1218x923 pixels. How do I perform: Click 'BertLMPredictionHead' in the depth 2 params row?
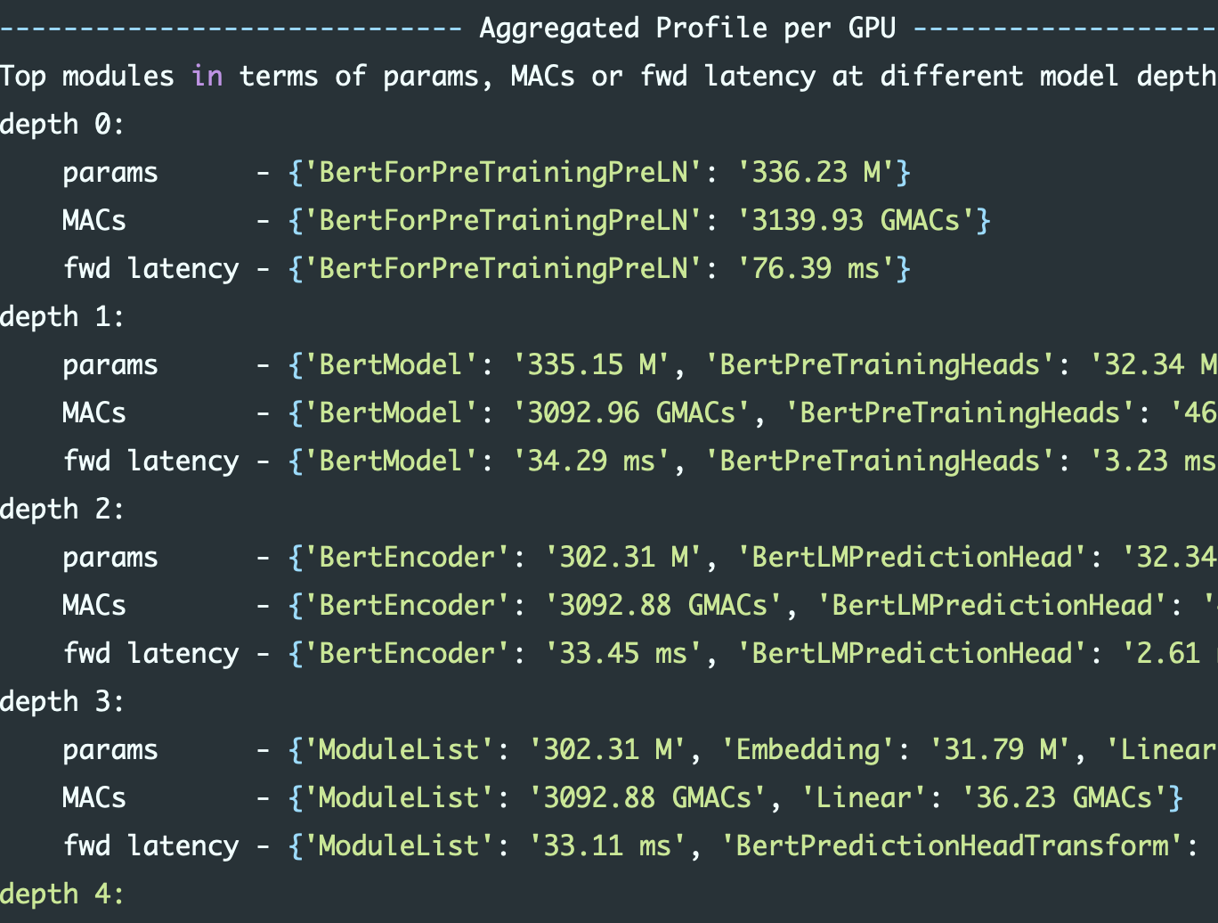912,557
